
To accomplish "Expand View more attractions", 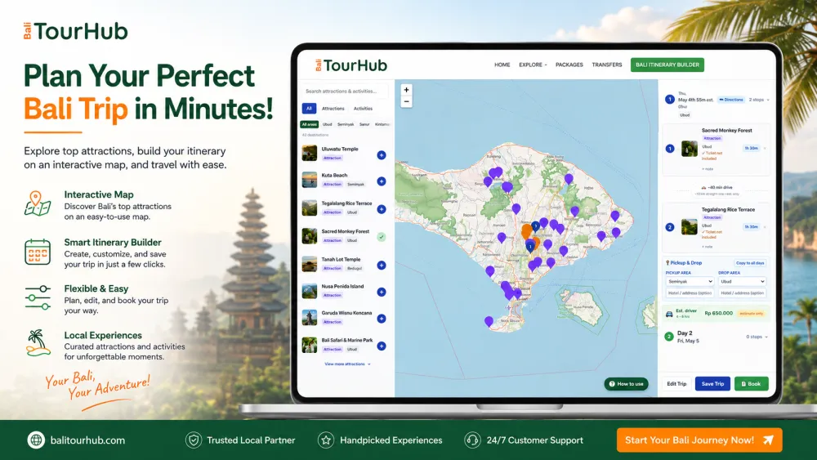I will (x=347, y=364).
